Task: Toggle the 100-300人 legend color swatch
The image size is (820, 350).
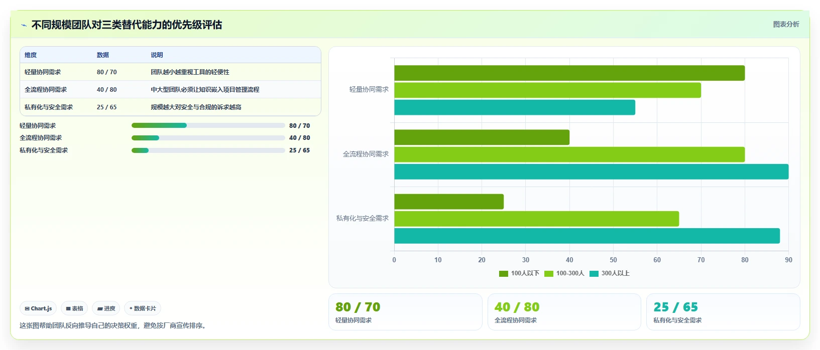Action: pos(549,274)
